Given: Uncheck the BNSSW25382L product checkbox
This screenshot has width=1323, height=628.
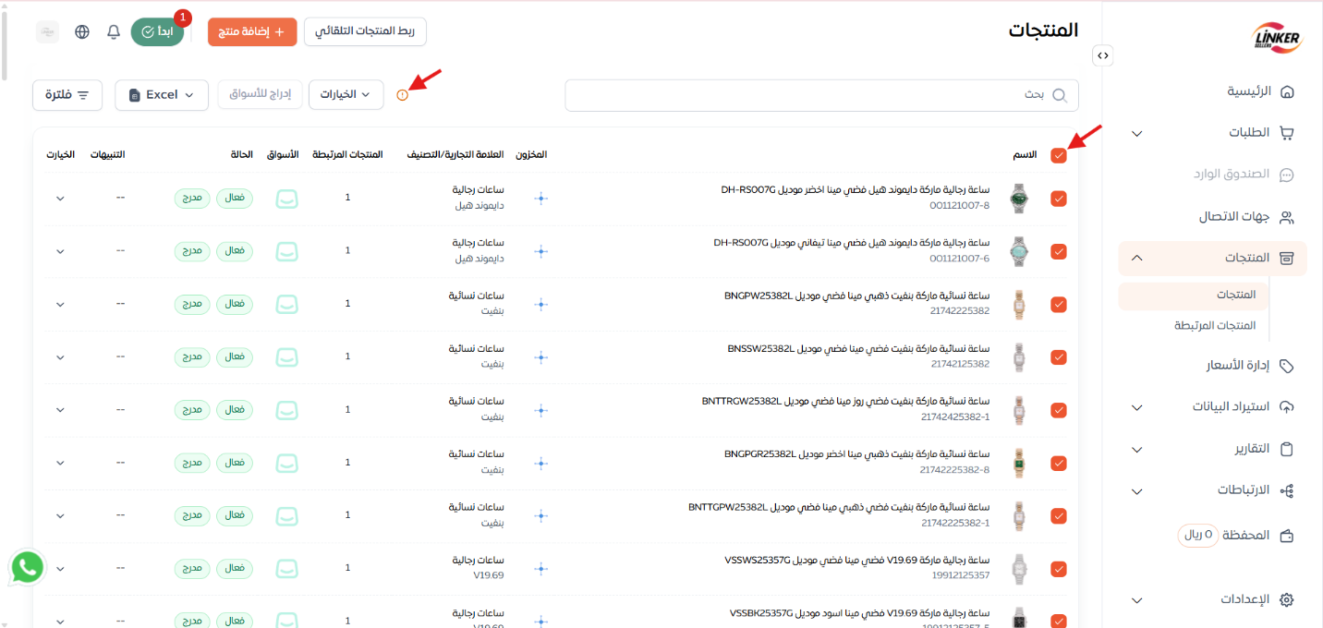Looking at the screenshot, I should click(x=1059, y=357).
